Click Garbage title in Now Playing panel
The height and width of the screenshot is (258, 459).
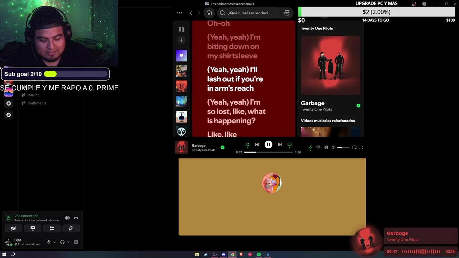tap(313, 103)
